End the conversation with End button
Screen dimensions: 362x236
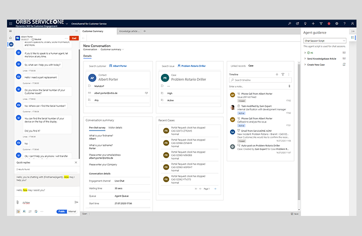tap(74, 38)
